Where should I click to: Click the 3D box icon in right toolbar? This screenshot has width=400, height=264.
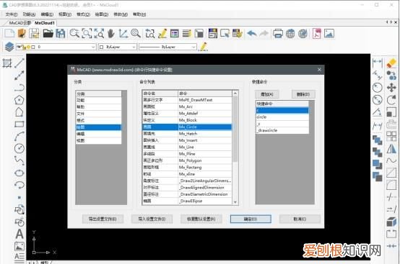click(x=391, y=222)
